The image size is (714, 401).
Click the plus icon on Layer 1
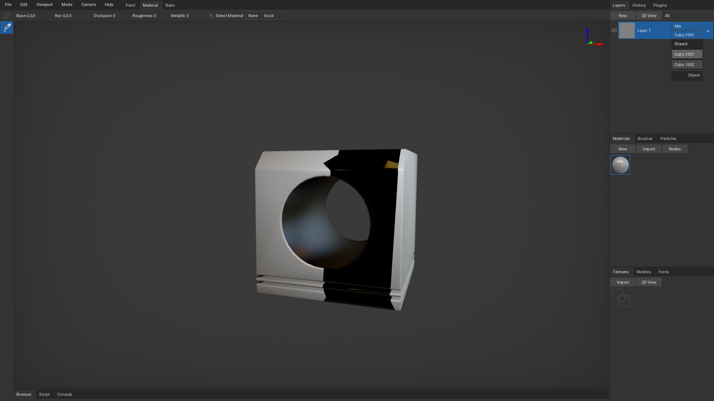pos(708,31)
